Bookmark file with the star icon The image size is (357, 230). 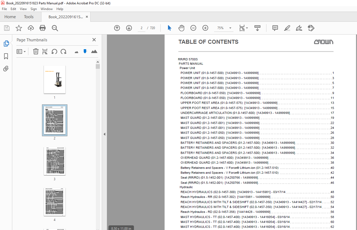pyautogui.click(x=19, y=28)
